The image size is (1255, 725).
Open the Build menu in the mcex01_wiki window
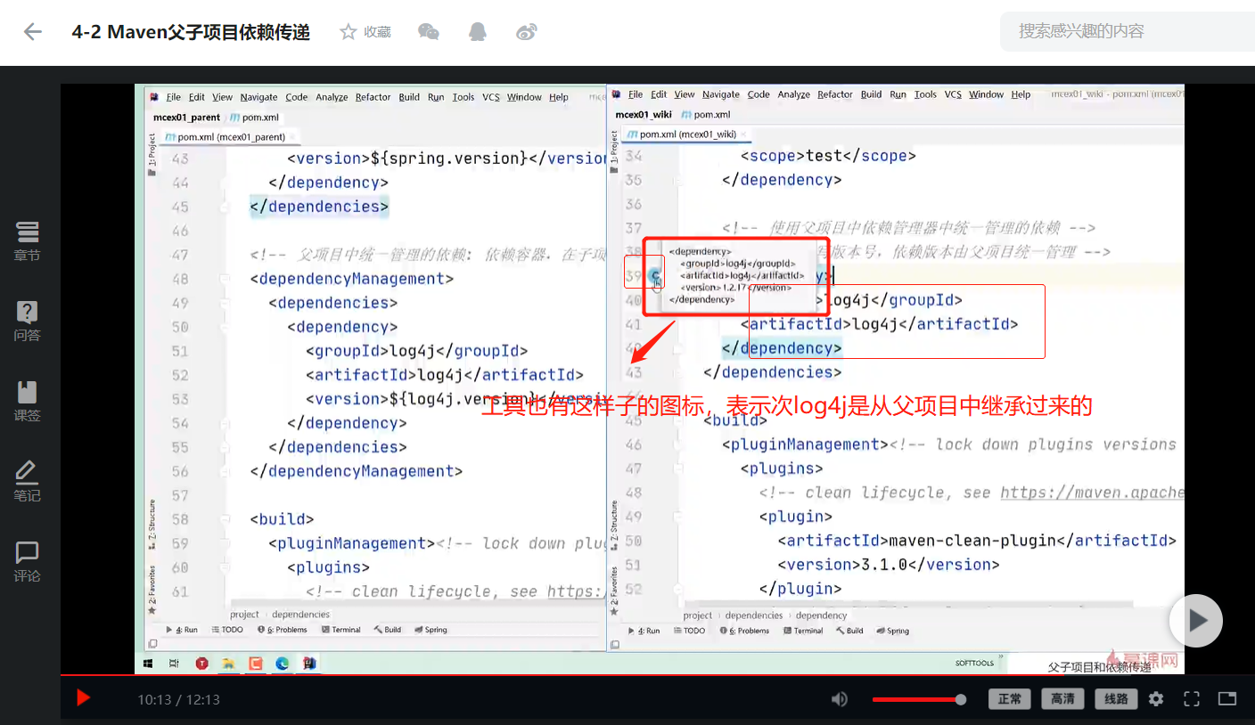click(872, 94)
